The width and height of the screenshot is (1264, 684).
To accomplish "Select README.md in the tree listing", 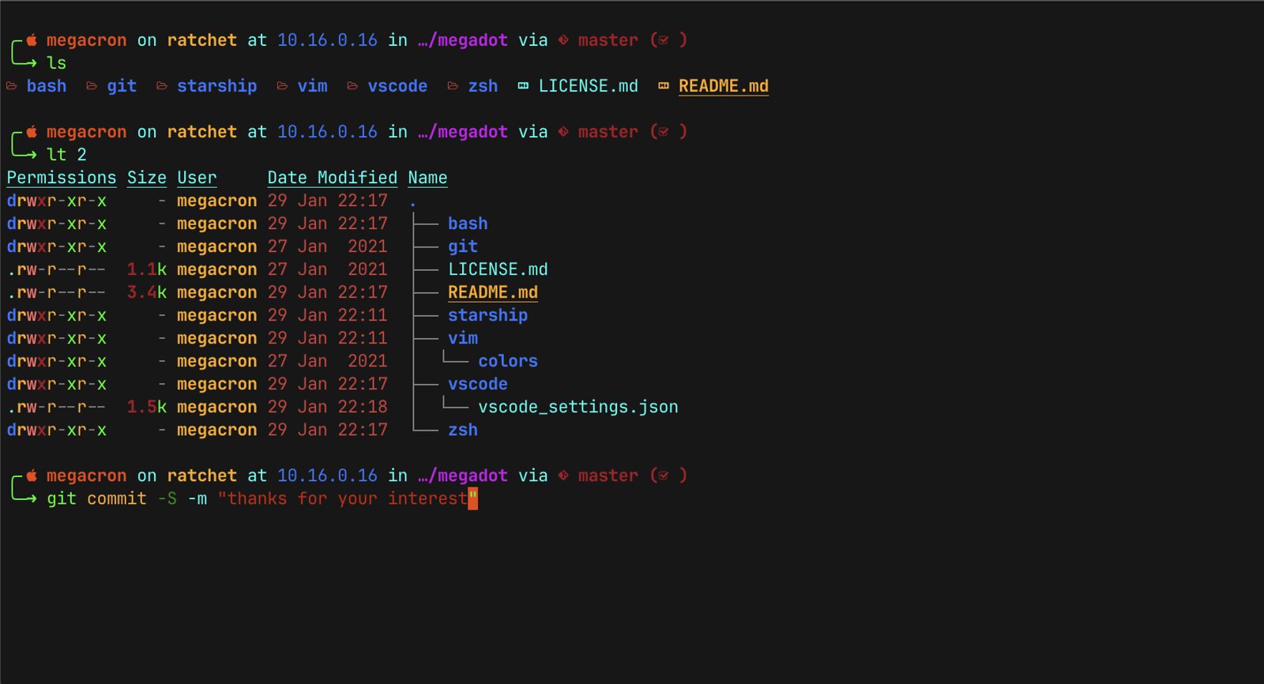I will click(x=493, y=292).
